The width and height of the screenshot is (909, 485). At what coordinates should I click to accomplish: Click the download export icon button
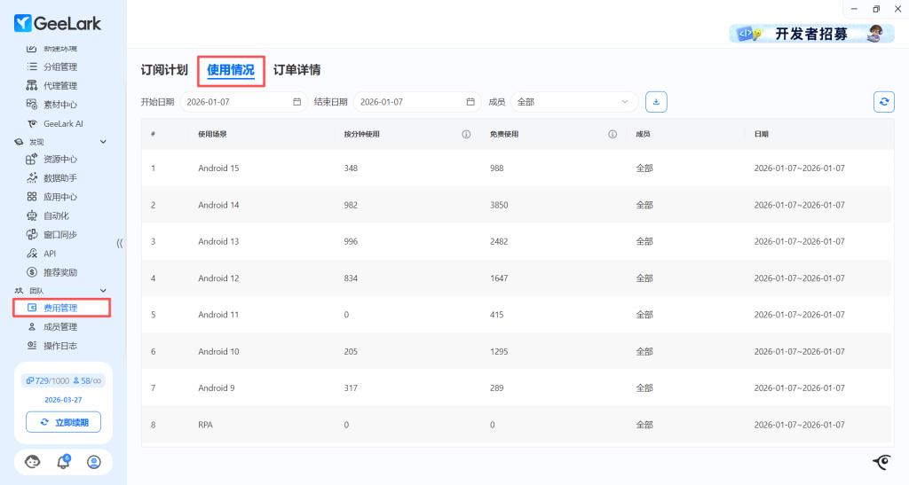point(656,102)
